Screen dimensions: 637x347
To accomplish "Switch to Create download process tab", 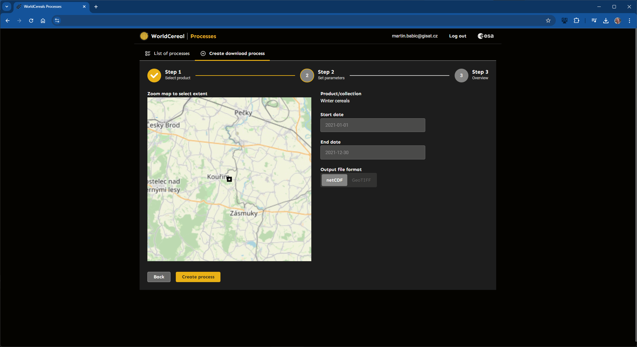I will [233, 54].
